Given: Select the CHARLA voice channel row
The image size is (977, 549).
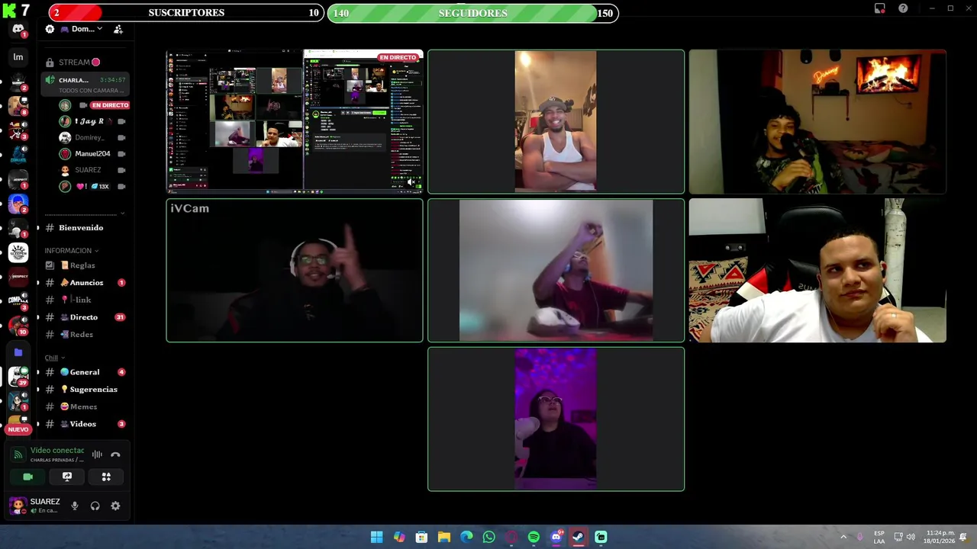Looking at the screenshot, I should pyautogui.click(x=85, y=84).
